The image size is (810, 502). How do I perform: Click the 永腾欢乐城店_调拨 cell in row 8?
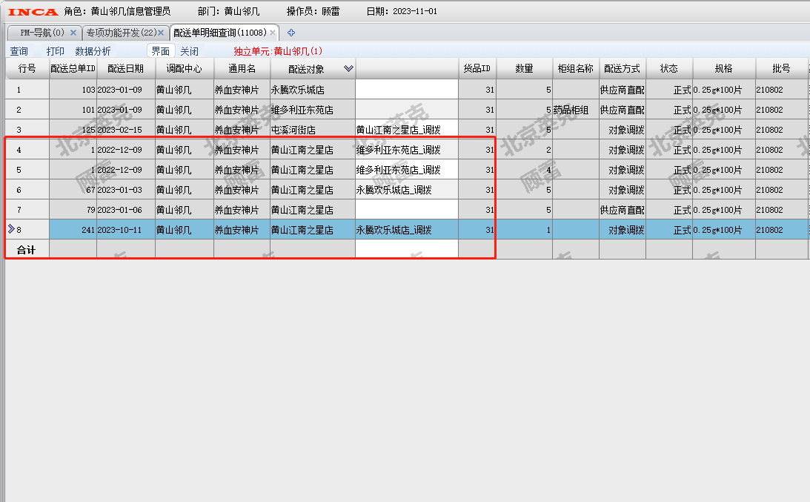click(x=407, y=230)
